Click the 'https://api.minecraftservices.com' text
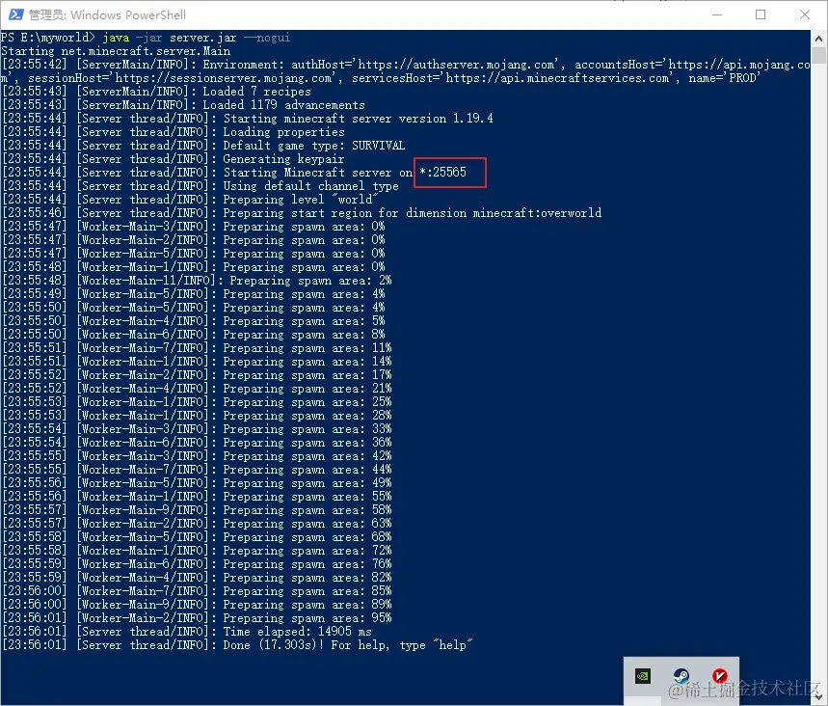 pos(558,78)
